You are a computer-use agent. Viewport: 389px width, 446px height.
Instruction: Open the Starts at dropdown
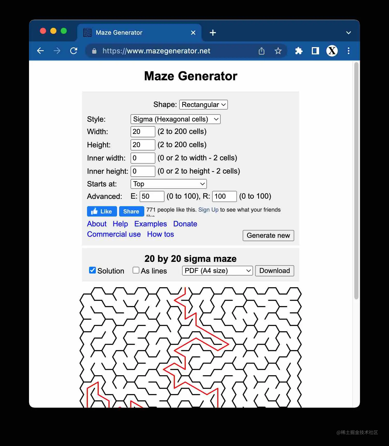click(169, 184)
